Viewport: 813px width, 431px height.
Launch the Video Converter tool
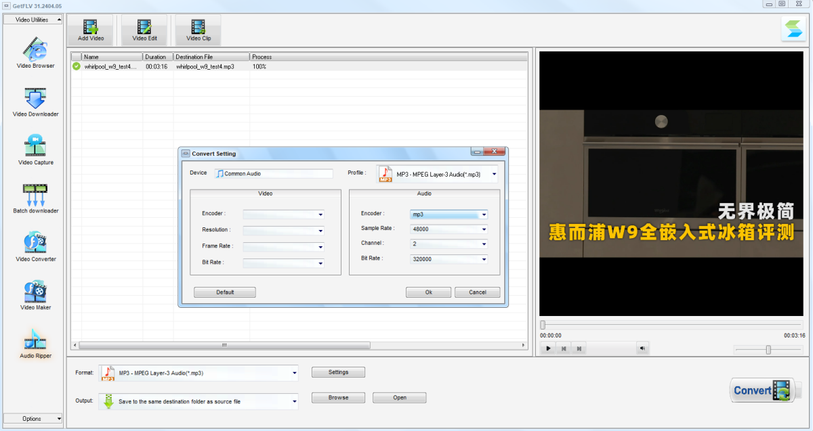pos(35,246)
